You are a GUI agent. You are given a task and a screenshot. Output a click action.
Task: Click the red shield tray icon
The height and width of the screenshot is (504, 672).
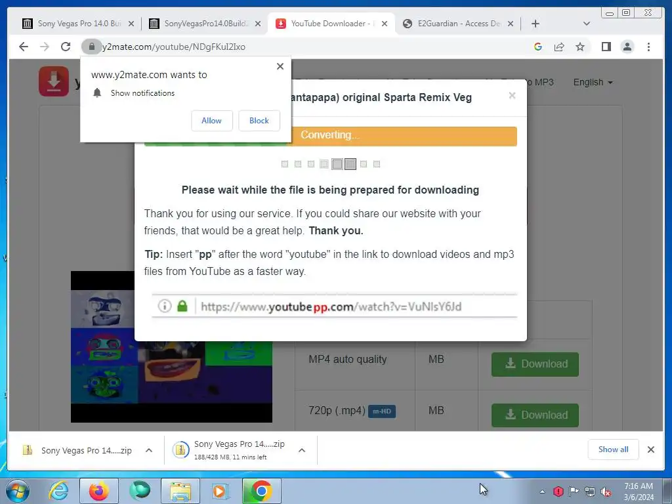[558, 492]
